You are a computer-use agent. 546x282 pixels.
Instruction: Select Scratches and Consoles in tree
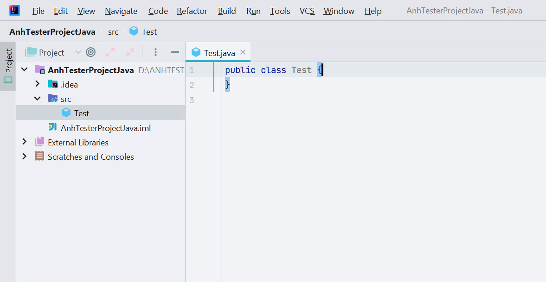90,157
